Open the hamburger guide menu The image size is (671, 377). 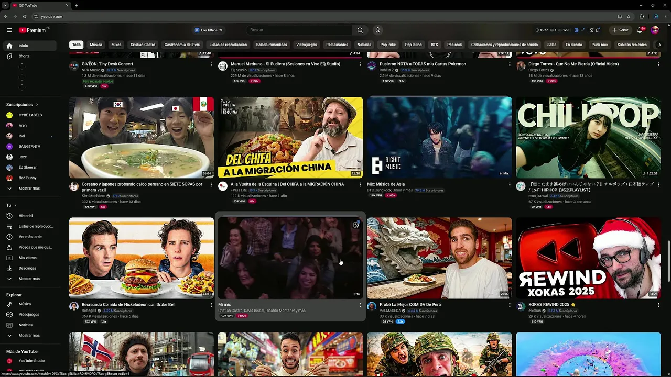(x=9, y=30)
